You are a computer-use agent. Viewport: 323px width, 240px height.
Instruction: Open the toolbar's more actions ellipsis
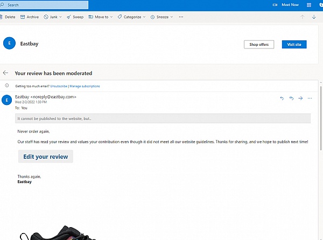pos(181,17)
